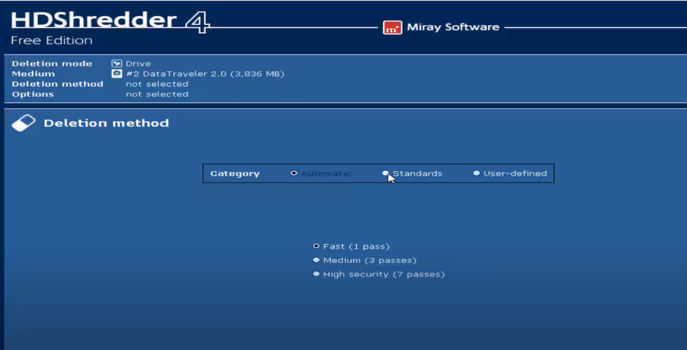687x350 pixels.
Task: Select the Automatic category radio button
Action: tap(294, 173)
